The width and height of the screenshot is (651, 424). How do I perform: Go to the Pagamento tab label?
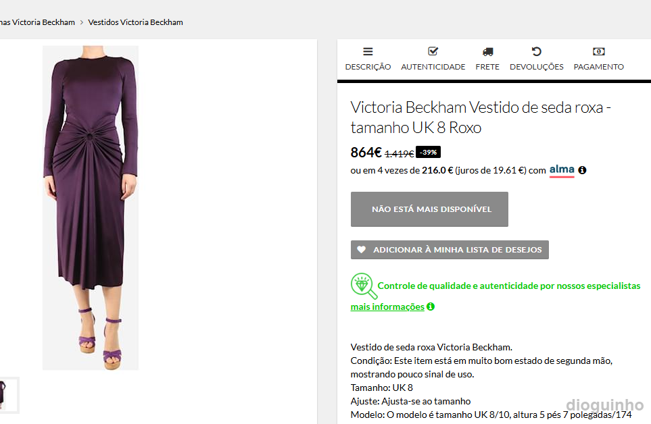(598, 67)
